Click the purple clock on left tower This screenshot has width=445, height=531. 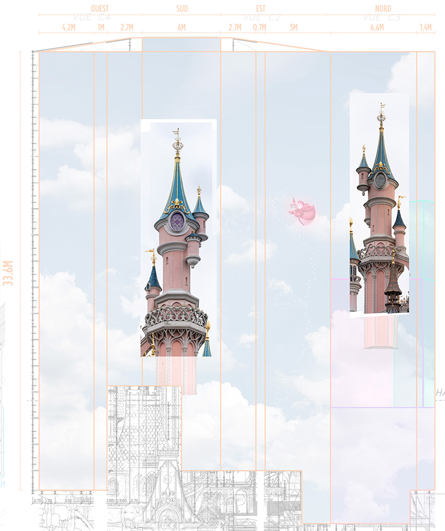[x=177, y=221]
